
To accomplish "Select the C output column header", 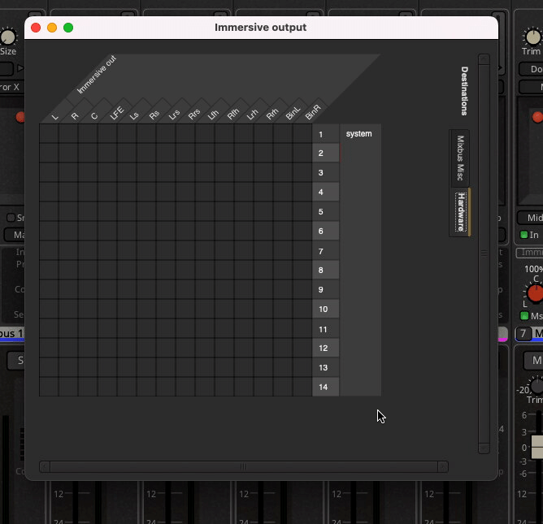I will click(94, 116).
